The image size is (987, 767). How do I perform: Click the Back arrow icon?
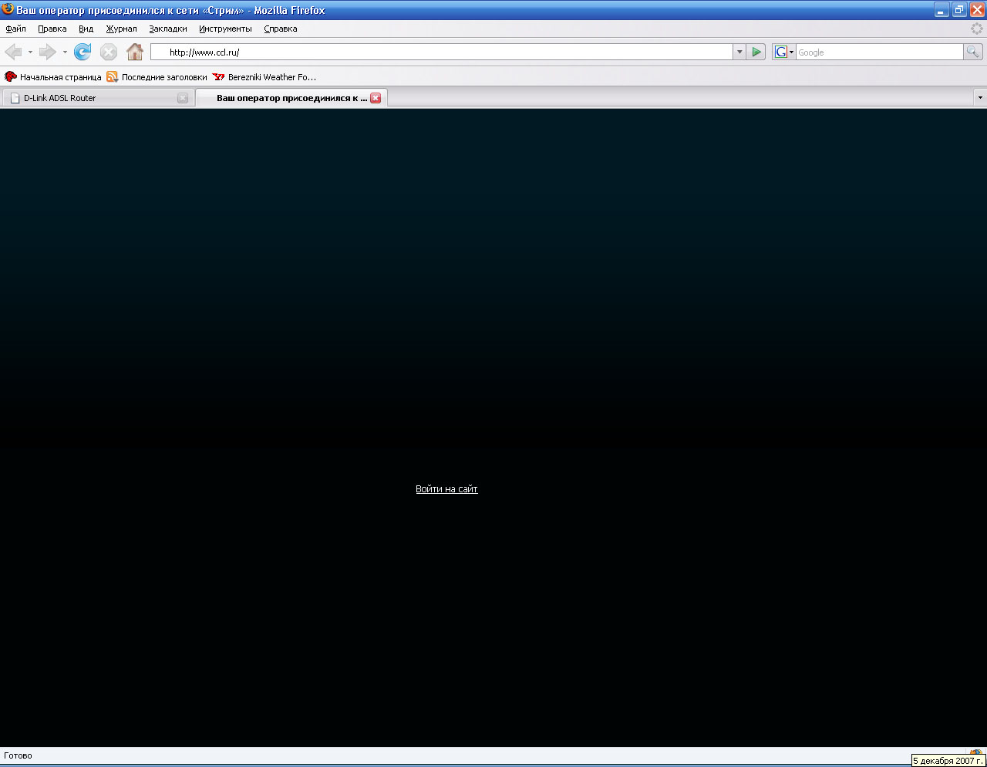point(14,52)
